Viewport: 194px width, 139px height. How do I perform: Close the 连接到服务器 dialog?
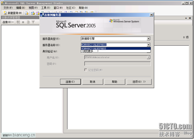coord(151,15)
